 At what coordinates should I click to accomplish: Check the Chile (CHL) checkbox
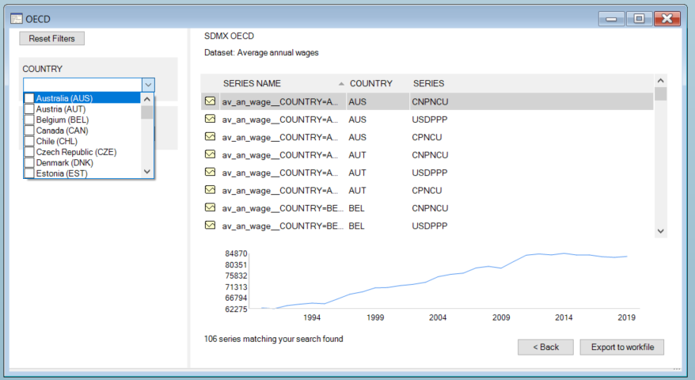pyautogui.click(x=29, y=141)
